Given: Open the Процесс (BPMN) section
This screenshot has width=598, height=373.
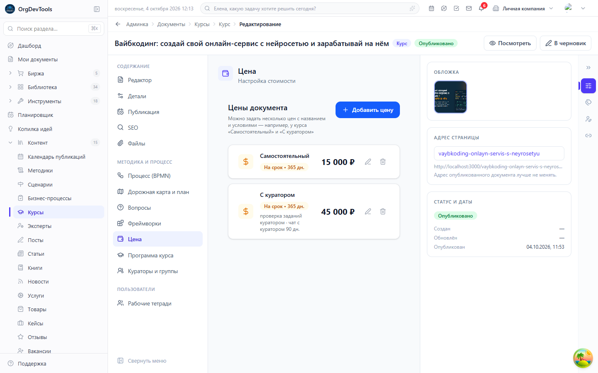Looking at the screenshot, I should [x=158, y=176].
